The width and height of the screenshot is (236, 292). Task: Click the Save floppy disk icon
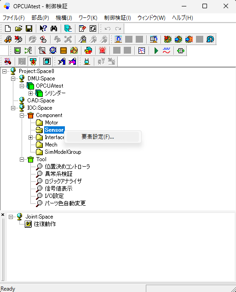coord(29,28)
